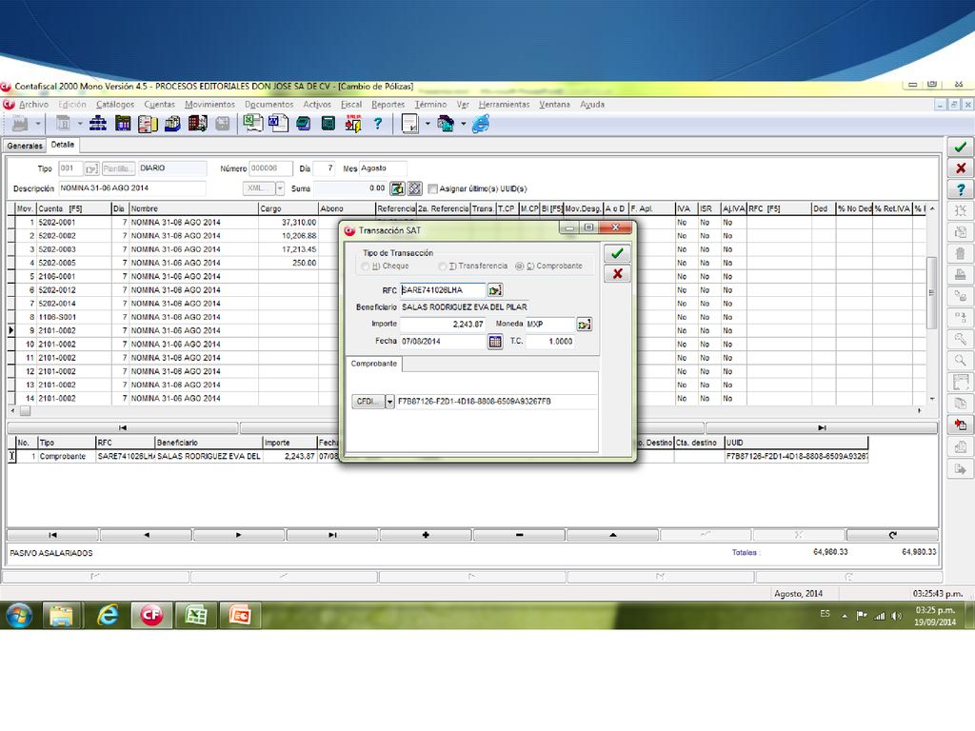Click the calculator icon next to Suma field
The image size is (975, 731).
pos(397,188)
